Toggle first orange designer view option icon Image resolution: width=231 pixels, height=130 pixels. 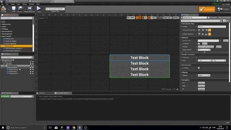click(137, 18)
